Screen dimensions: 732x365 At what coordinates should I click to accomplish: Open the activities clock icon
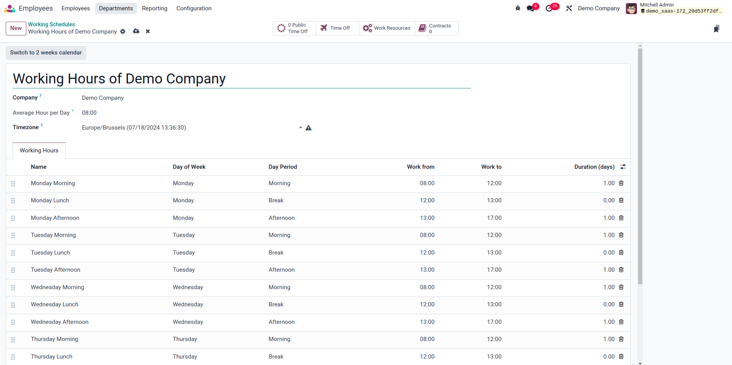tap(549, 8)
